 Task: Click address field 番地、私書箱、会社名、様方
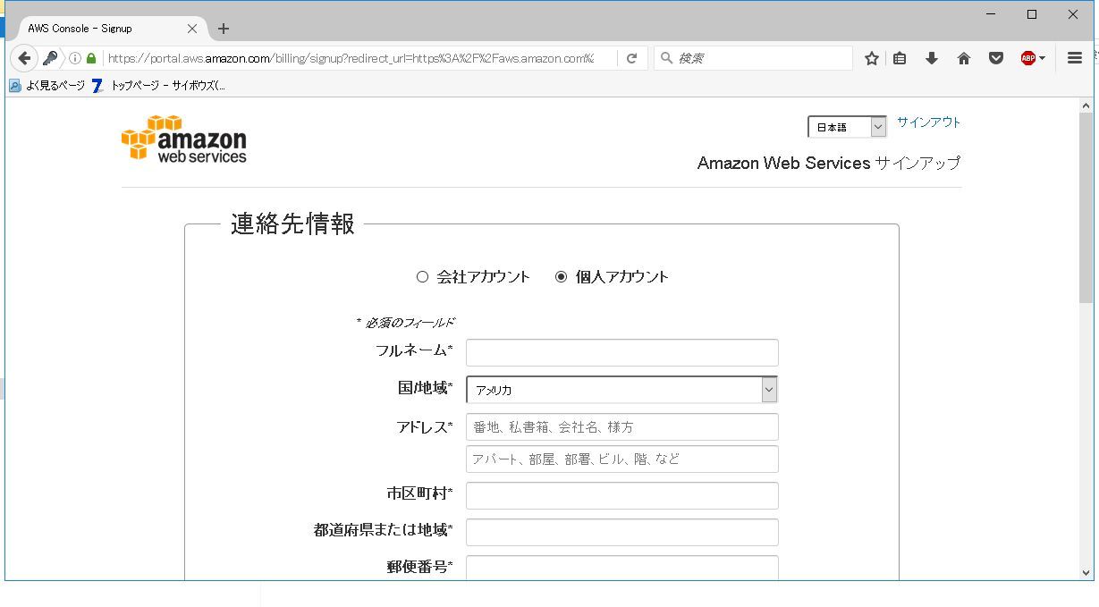(621, 427)
